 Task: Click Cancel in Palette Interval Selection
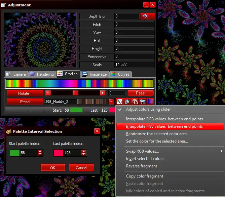(x=81, y=168)
